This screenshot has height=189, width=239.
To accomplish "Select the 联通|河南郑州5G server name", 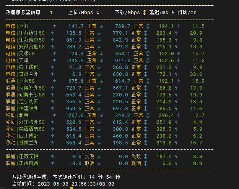I will pyautogui.click(x=25, y=88).
